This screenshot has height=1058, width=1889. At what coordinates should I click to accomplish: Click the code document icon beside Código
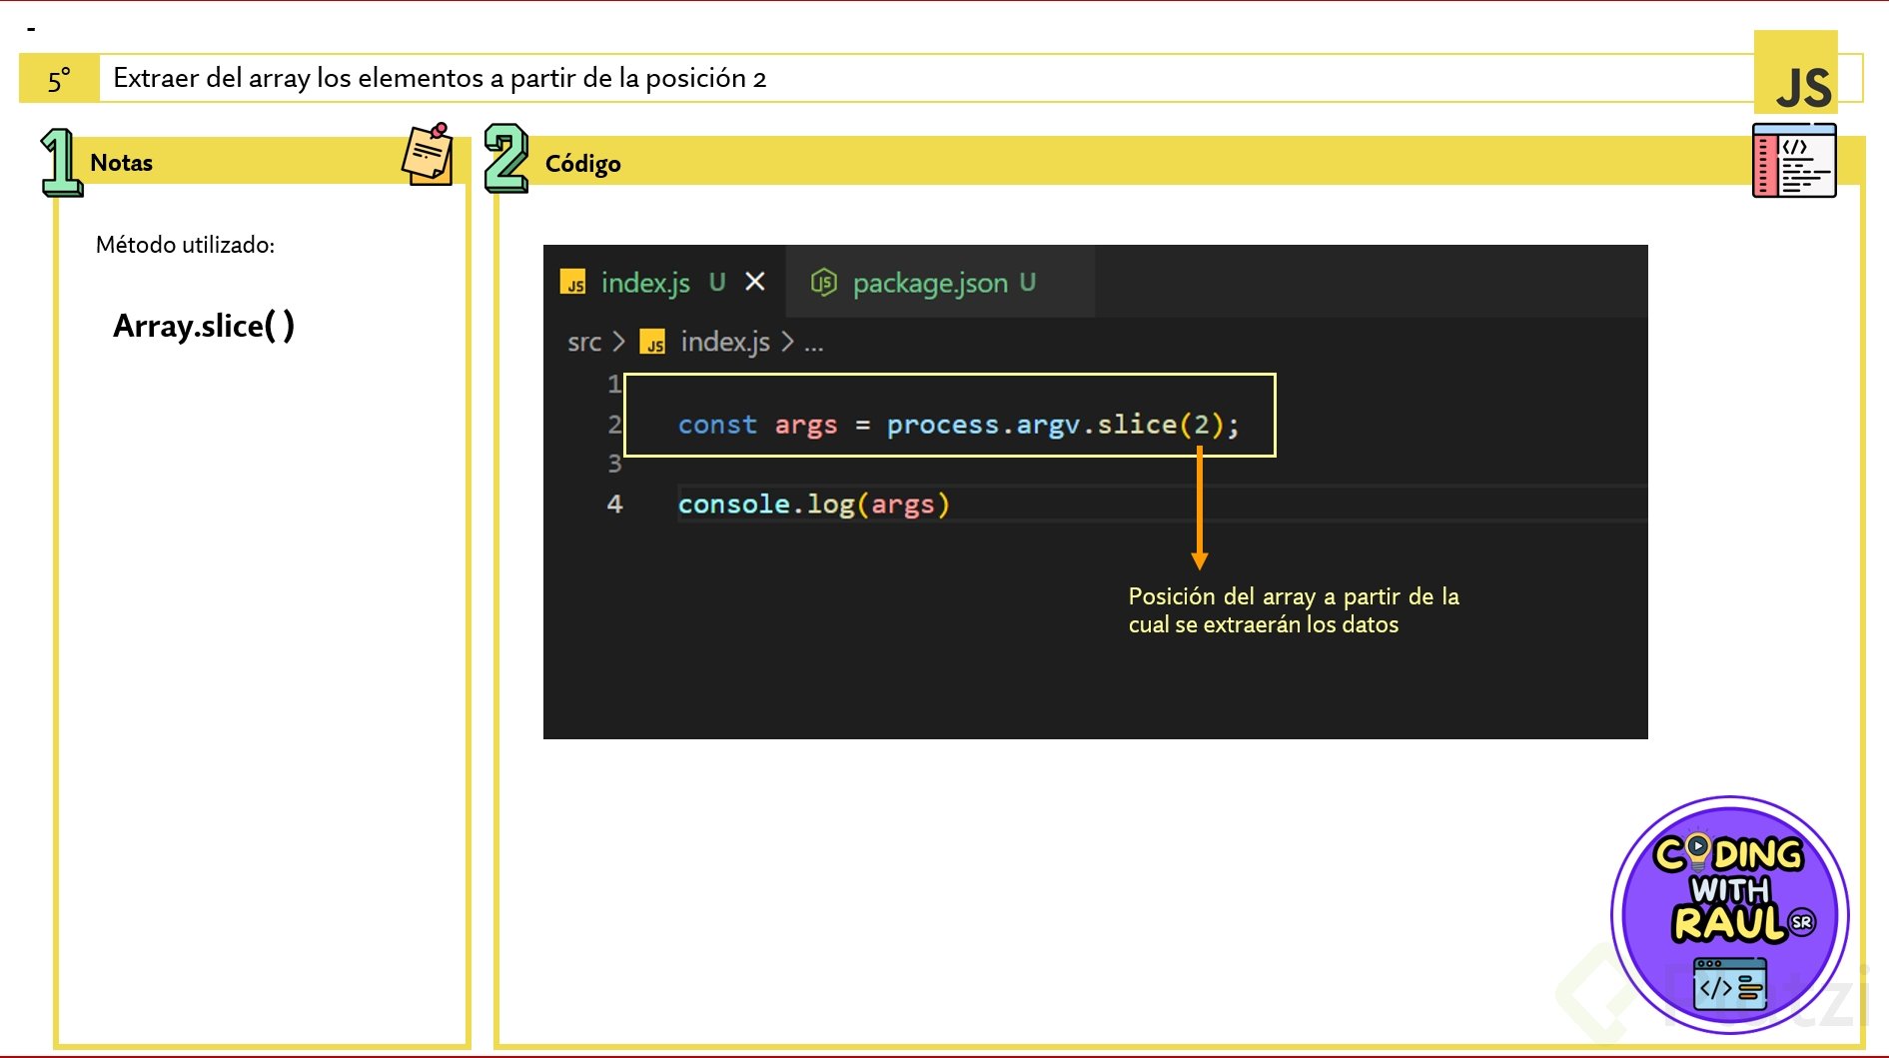pos(1793,161)
